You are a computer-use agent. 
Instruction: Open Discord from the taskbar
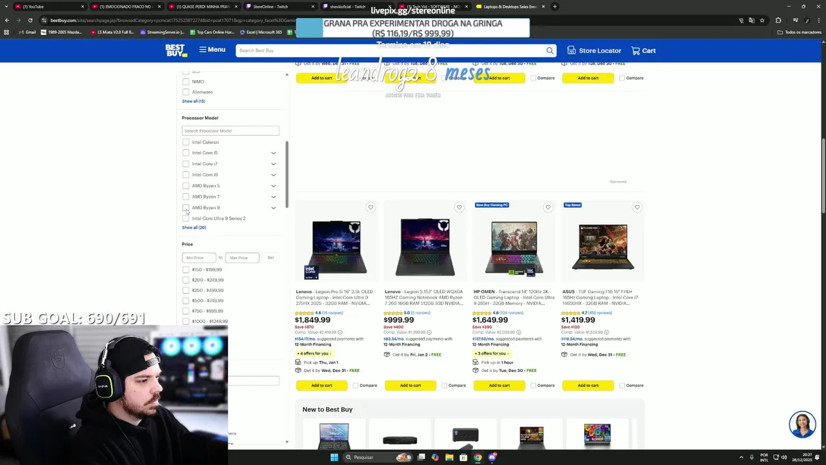(492, 457)
